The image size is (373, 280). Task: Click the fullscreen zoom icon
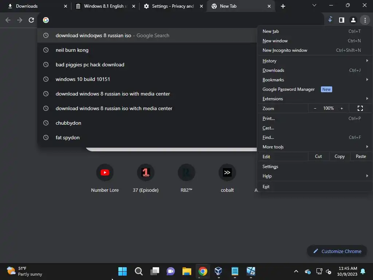tap(360, 108)
